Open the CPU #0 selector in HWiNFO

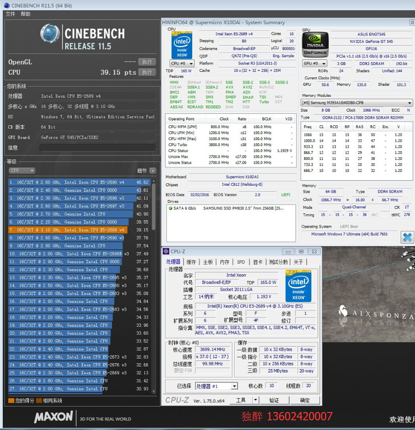click(x=180, y=63)
